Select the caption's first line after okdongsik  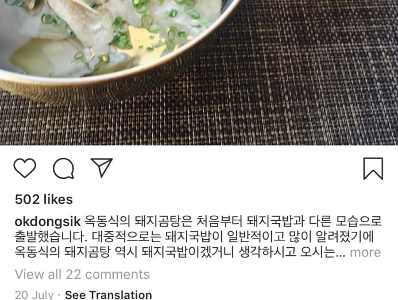(233, 222)
